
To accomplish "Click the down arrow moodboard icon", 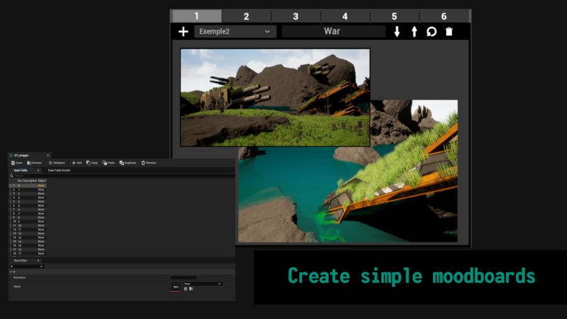I will click(x=397, y=32).
